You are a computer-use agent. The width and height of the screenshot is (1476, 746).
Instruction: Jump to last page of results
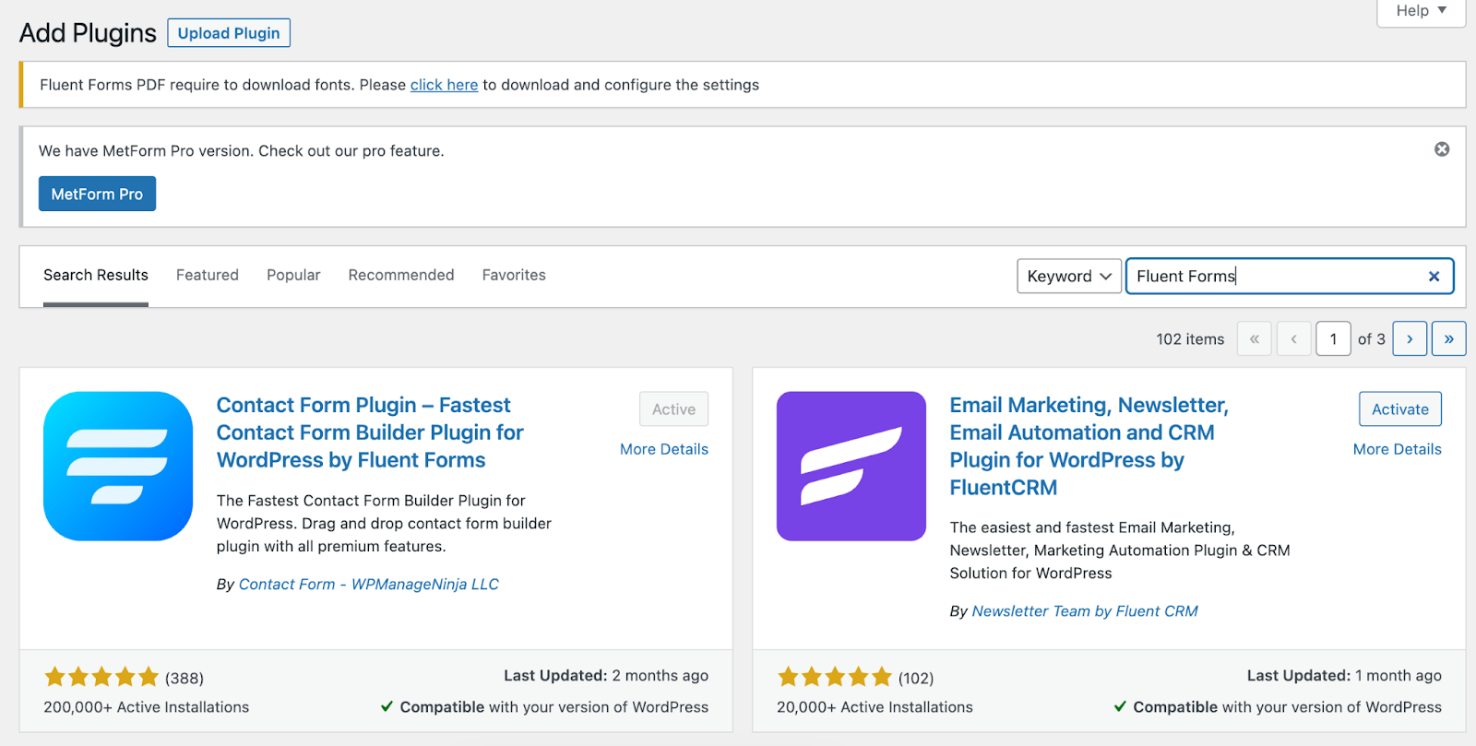(1448, 339)
